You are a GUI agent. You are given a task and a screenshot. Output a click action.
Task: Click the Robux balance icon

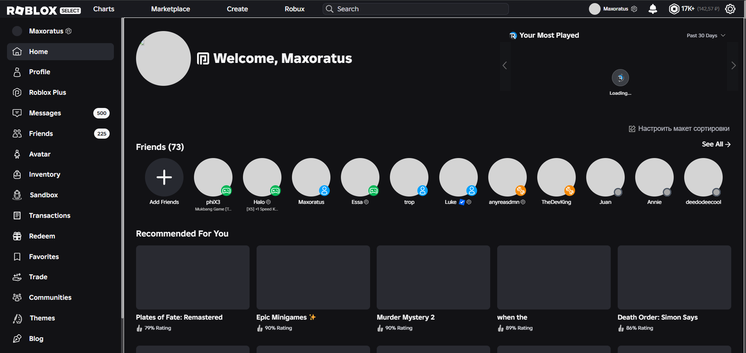(x=674, y=9)
